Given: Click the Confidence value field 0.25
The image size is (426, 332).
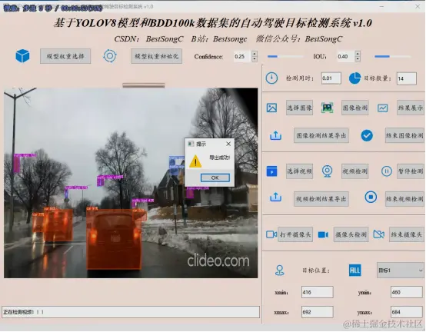Looking at the screenshot, I should pyautogui.click(x=242, y=56).
